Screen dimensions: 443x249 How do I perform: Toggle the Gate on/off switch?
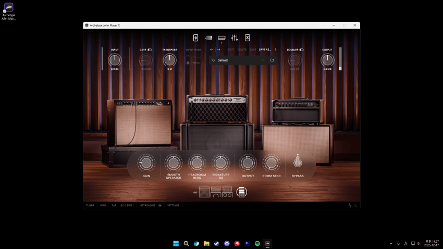(x=150, y=50)
